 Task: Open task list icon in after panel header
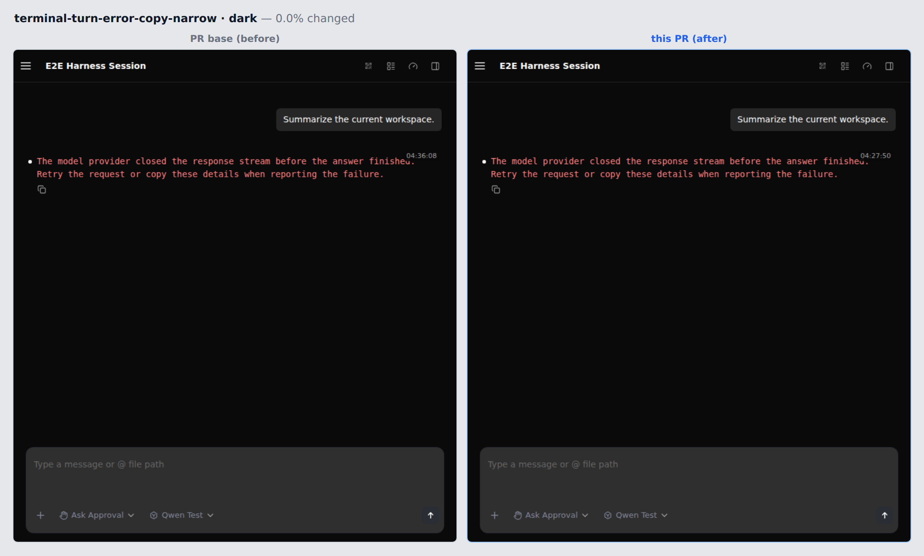[845, 66]
